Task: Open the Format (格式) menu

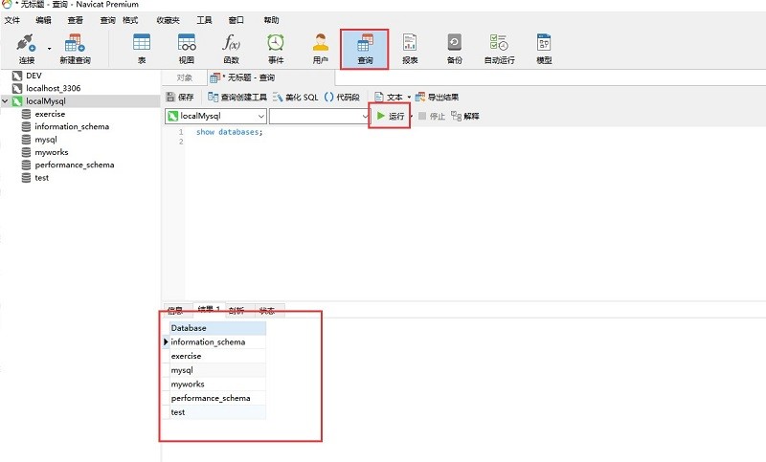Action: 130,20
